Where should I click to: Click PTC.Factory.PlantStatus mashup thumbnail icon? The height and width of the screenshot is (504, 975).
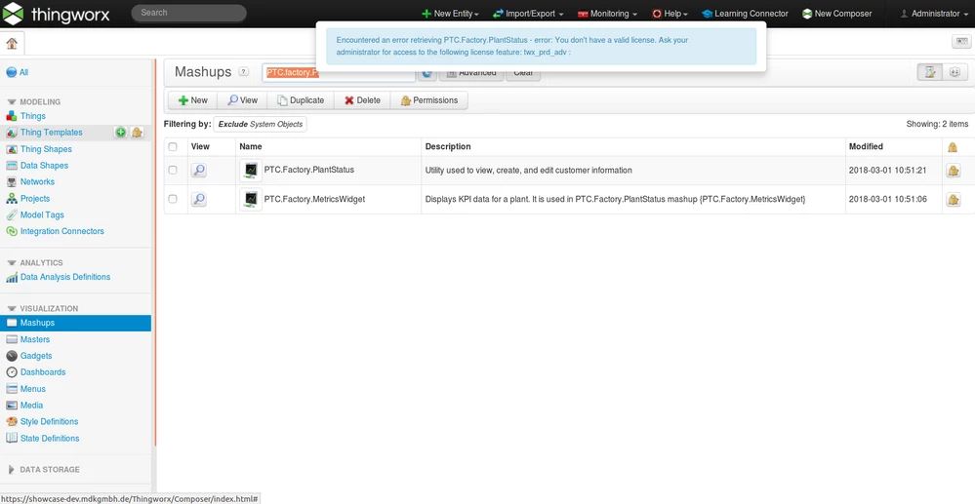click(x=251, y=171)
